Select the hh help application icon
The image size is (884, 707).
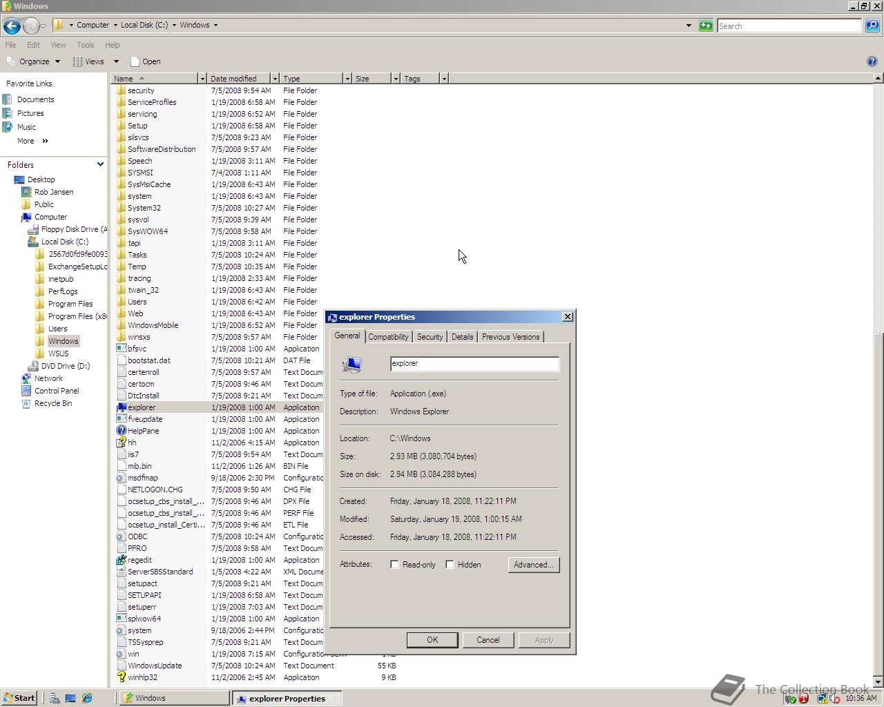[122, 443]
